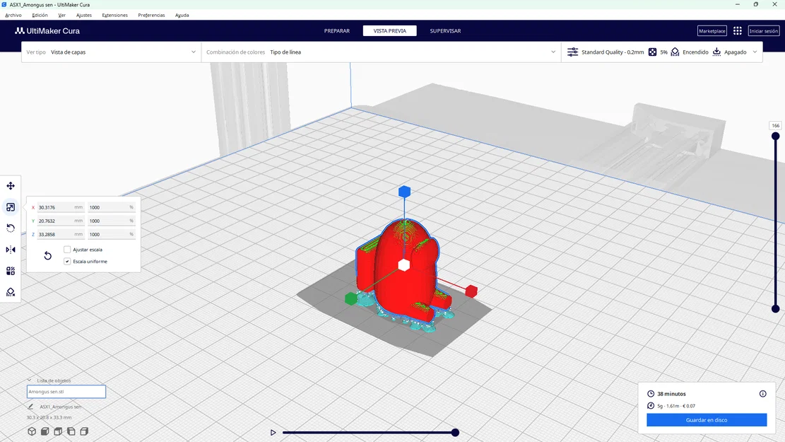This screenshot has width=785, height=442.
Task: Click the Guardar en disco button
Action: point(707,420)
